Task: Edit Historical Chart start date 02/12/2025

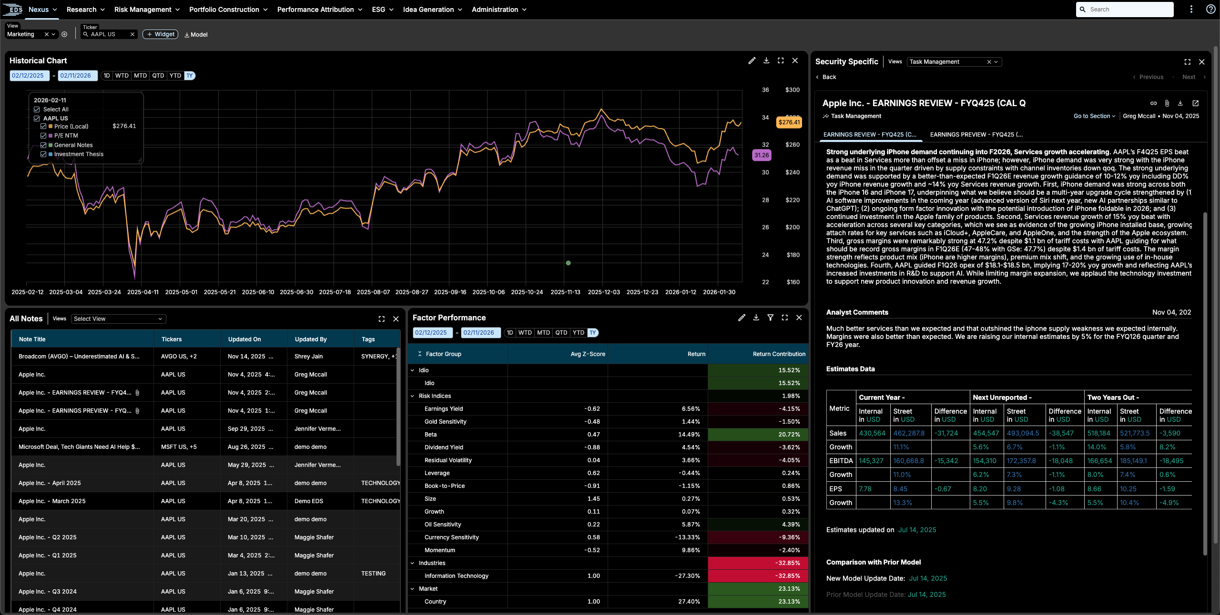Action: pos(29,76)
